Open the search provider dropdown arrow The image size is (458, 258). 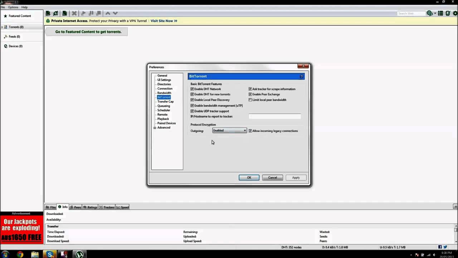point(435,13)
